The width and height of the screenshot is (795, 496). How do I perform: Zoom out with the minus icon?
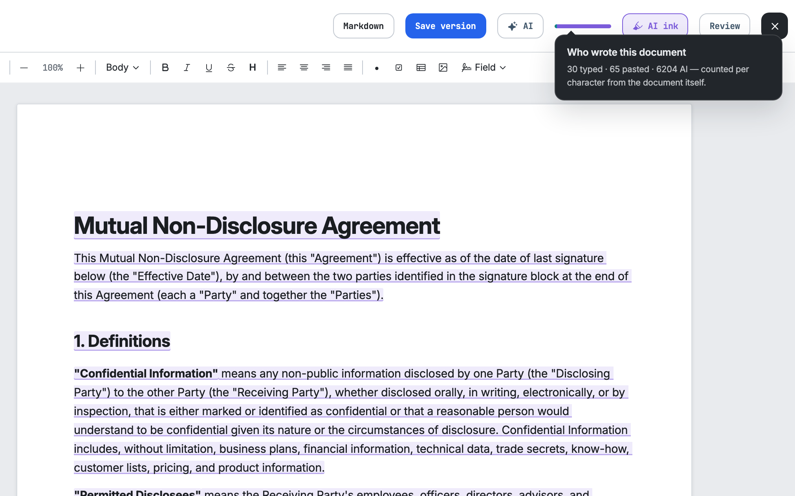[24, 67]
